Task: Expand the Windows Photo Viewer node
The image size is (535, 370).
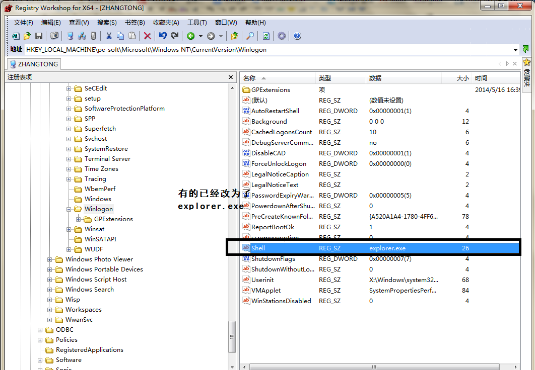Action: pos(49,259)
